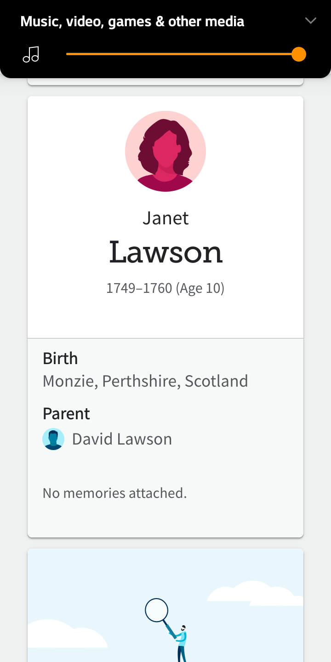This screenshot has width=331, height=662.
Task: Tap the large "Lawson" surname heading
Action: pos(165,252)
